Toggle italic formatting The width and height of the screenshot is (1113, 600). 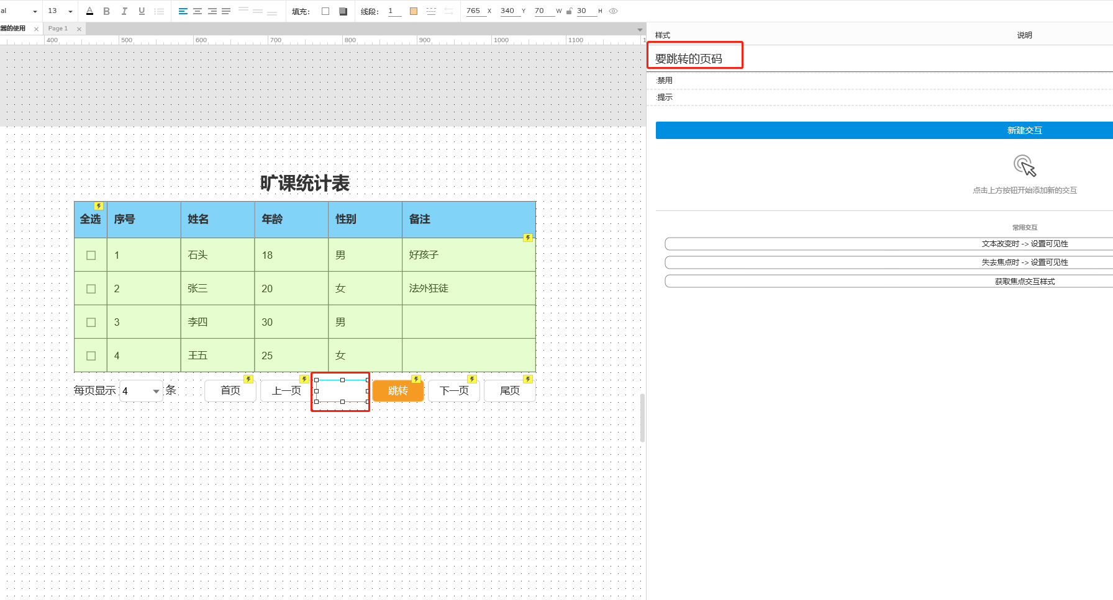click(124, 11)
